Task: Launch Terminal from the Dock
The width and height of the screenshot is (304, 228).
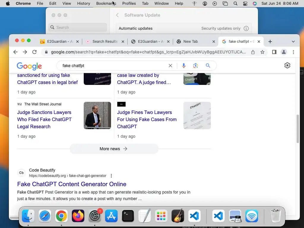Action: coord(128,216)
